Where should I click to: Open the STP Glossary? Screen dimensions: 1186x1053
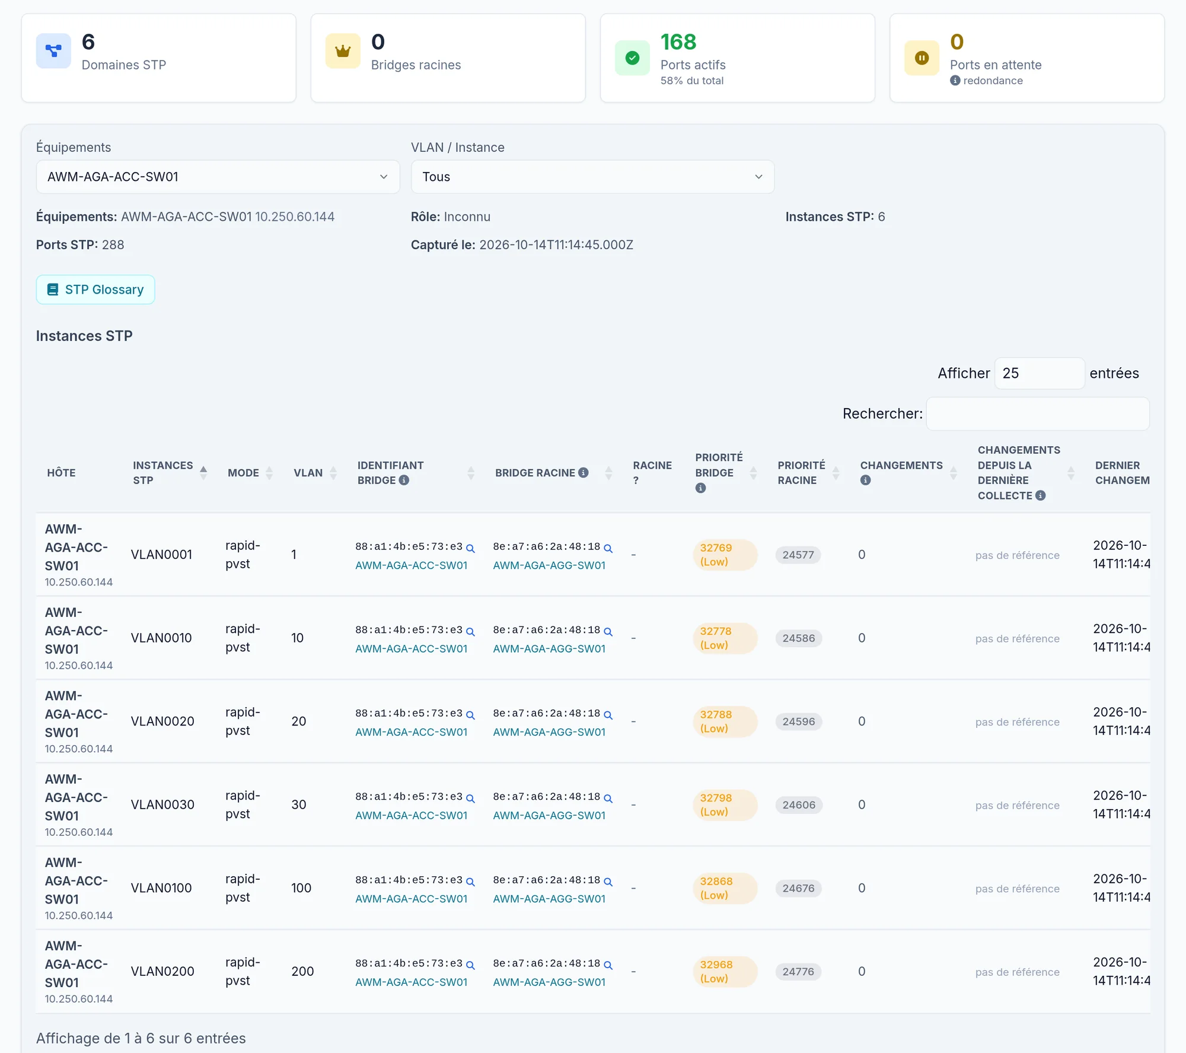pos(95,290)
